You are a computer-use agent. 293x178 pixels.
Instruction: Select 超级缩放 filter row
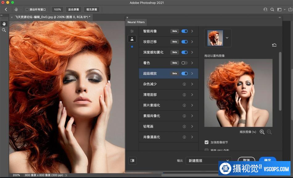click(x=168, y=74)
